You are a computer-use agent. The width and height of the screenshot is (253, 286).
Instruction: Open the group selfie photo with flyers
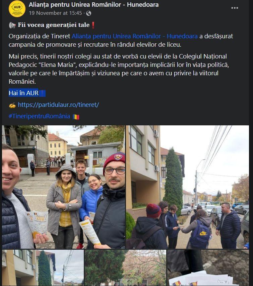pos(63,187)
